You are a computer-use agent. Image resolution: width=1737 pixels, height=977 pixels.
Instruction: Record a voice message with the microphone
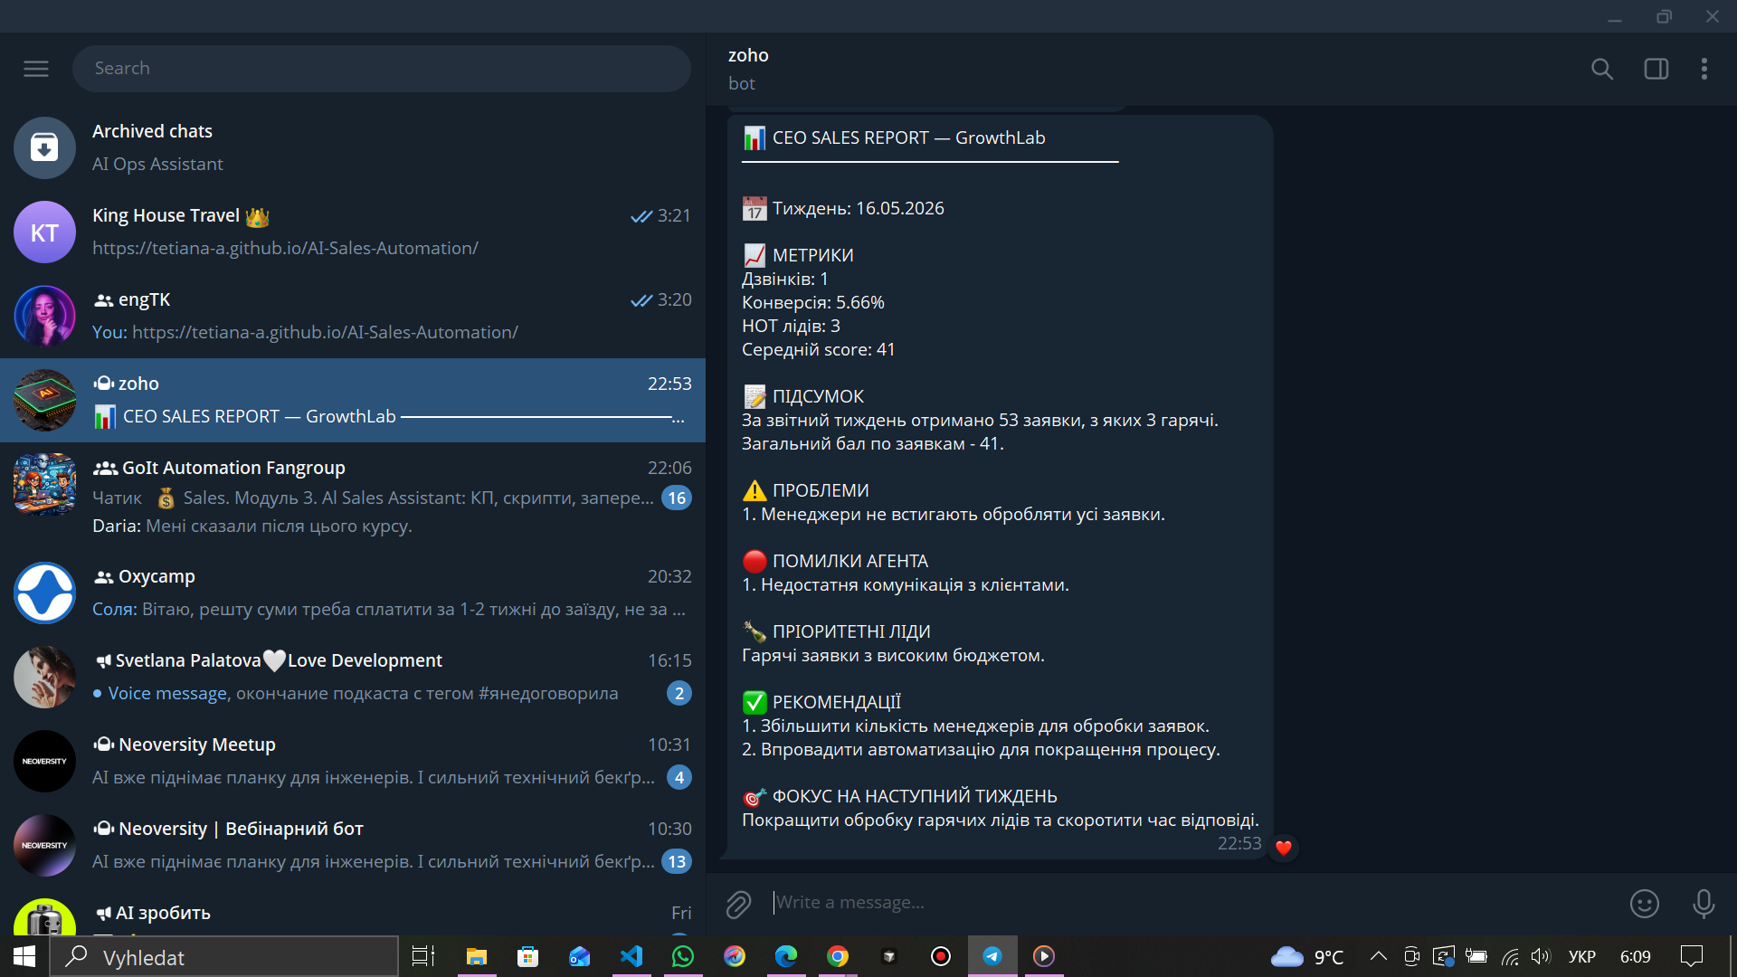(x=1704, y=904)
